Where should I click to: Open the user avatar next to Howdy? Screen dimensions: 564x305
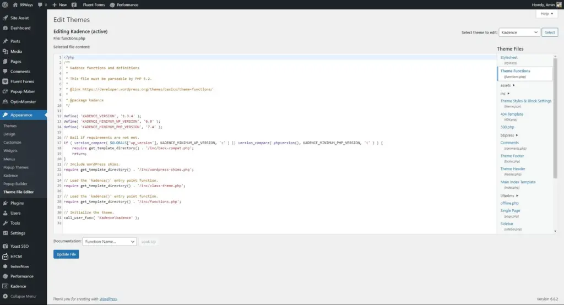tap(559, 4)
